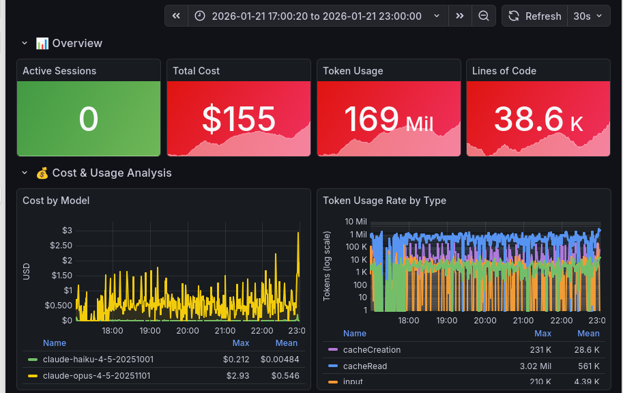Sort legend by the Max column
The image size is (623, 393).
[x=240, y=343]
